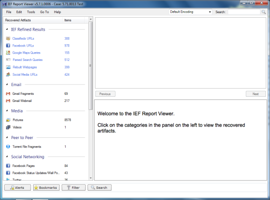Open the Tools menu

pyautogui.click(x=31, y=12)
